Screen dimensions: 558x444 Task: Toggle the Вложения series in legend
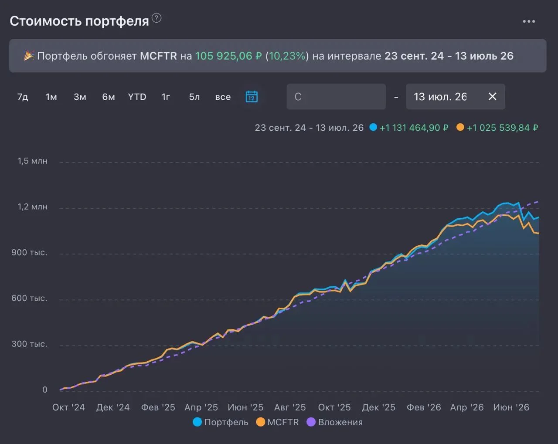[x=335, y=422]
